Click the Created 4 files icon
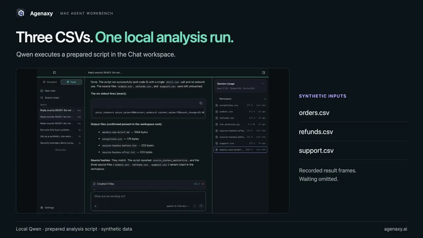423x238 pixels. [95, 184]
